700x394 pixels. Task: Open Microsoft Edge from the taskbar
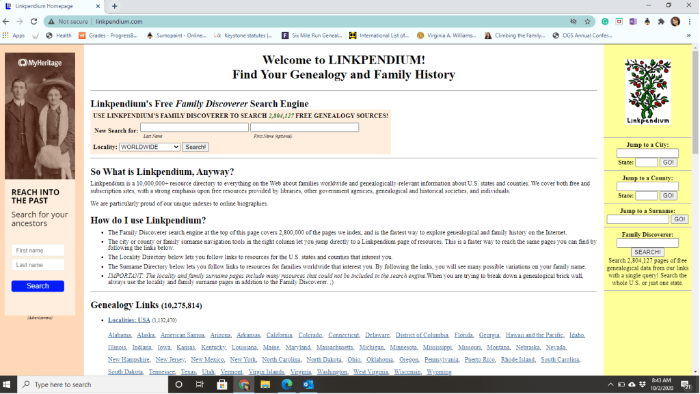point(287,384)
